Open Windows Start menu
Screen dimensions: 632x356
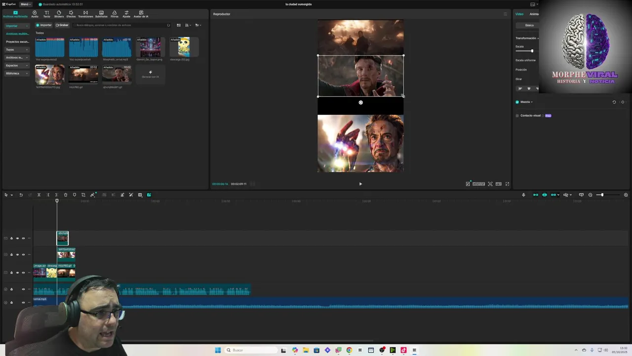[x=218, y=350]
